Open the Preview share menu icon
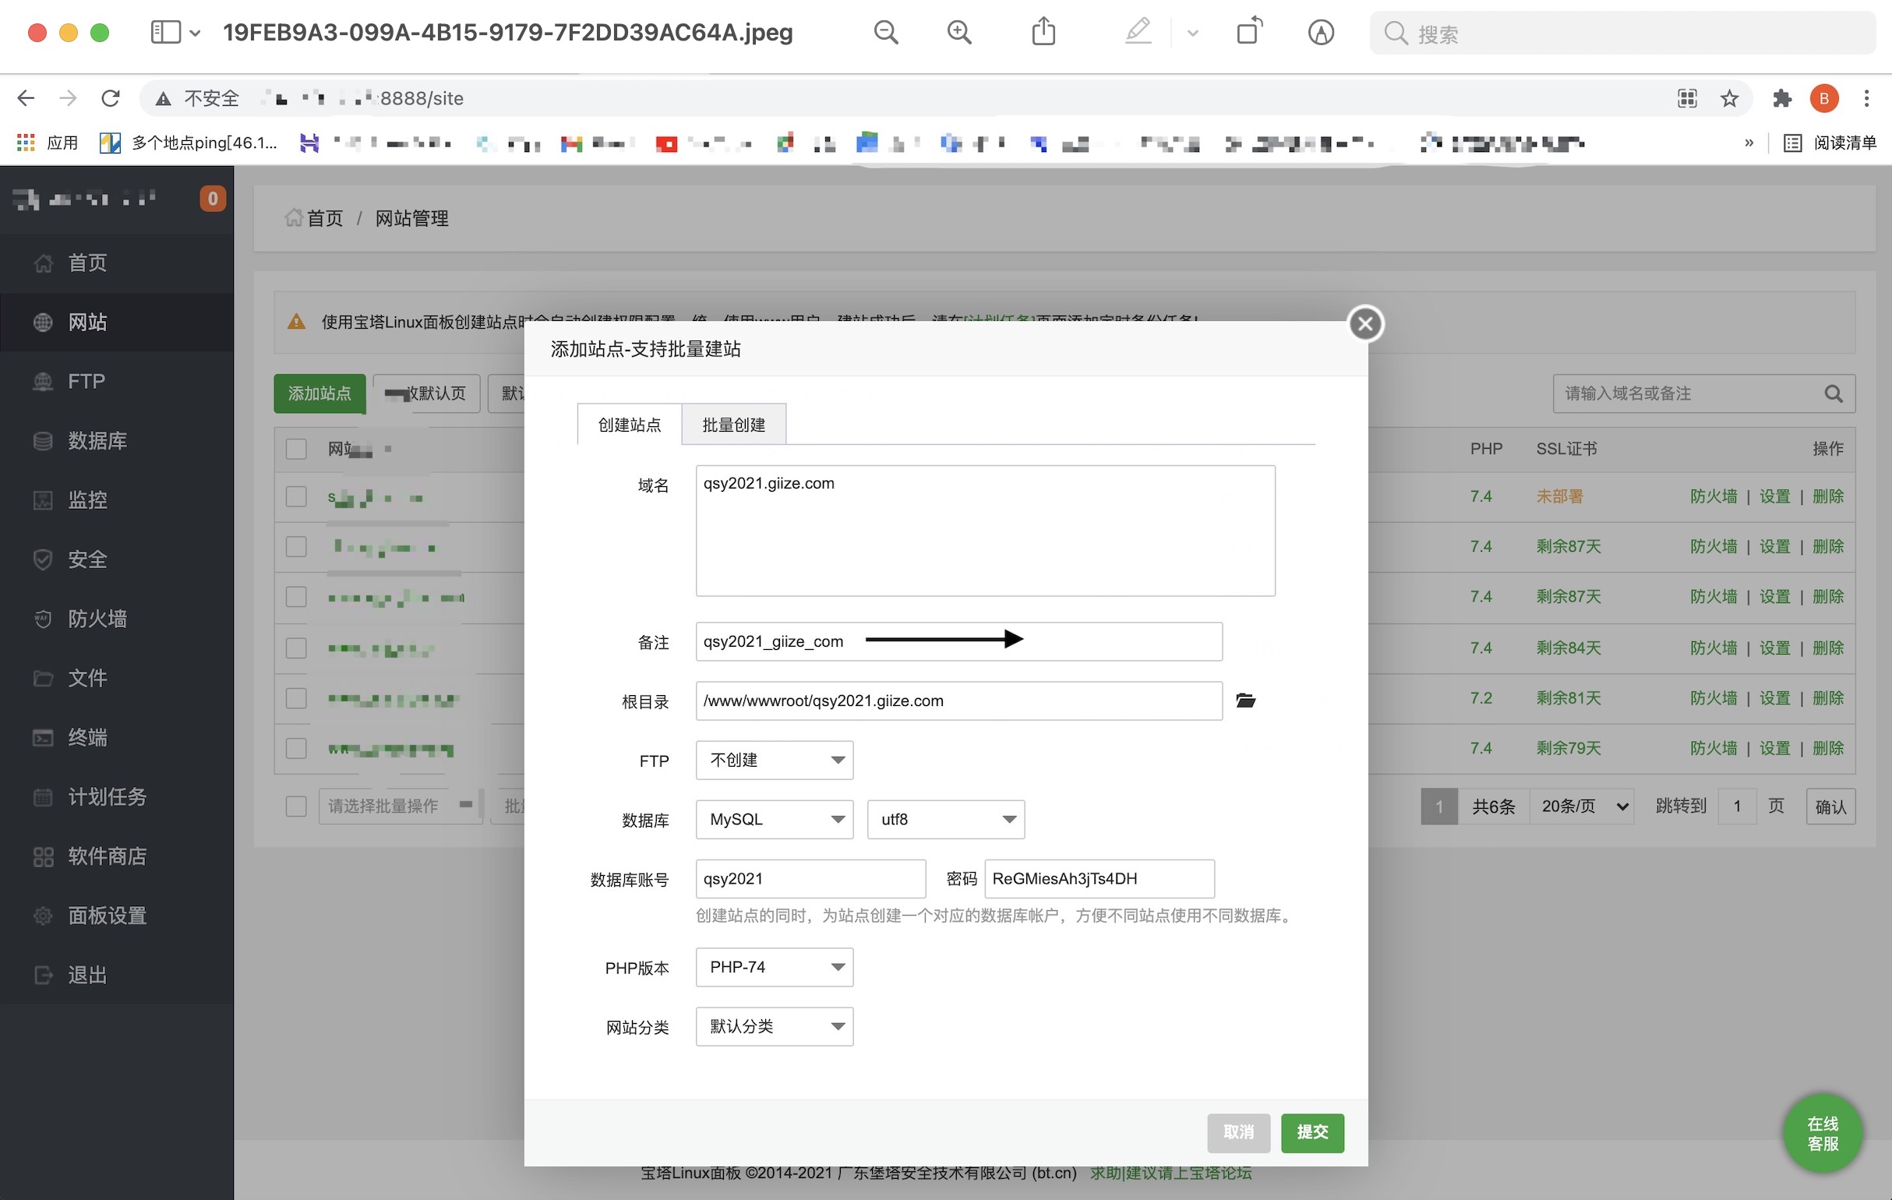This screenshot has height=1200, width=1892. 1043,32
